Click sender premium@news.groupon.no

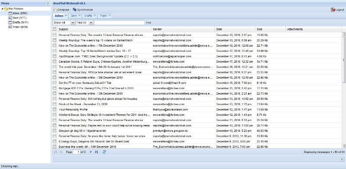pyautogui.click(x=170, y=131)
